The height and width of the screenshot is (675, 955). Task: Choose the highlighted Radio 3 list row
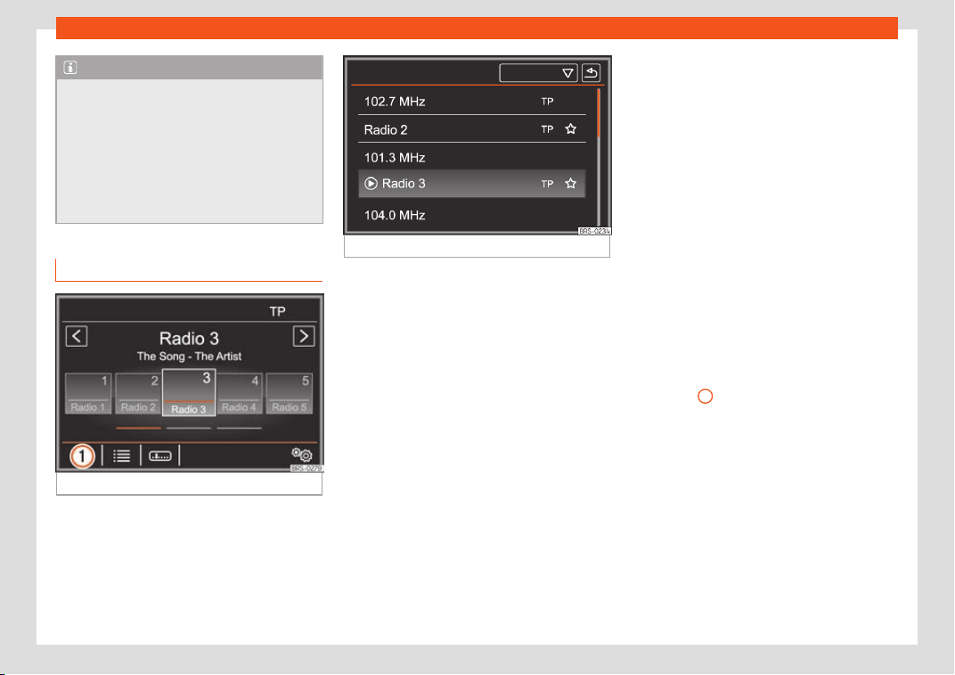coord(472,184)
